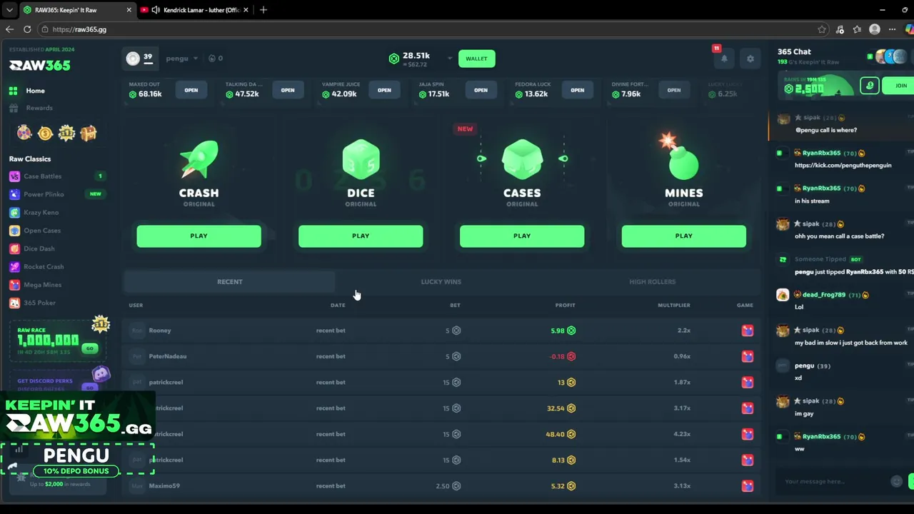Expand the pengu username dropdown
Screen dimensions: 914x514
point(182,59)
